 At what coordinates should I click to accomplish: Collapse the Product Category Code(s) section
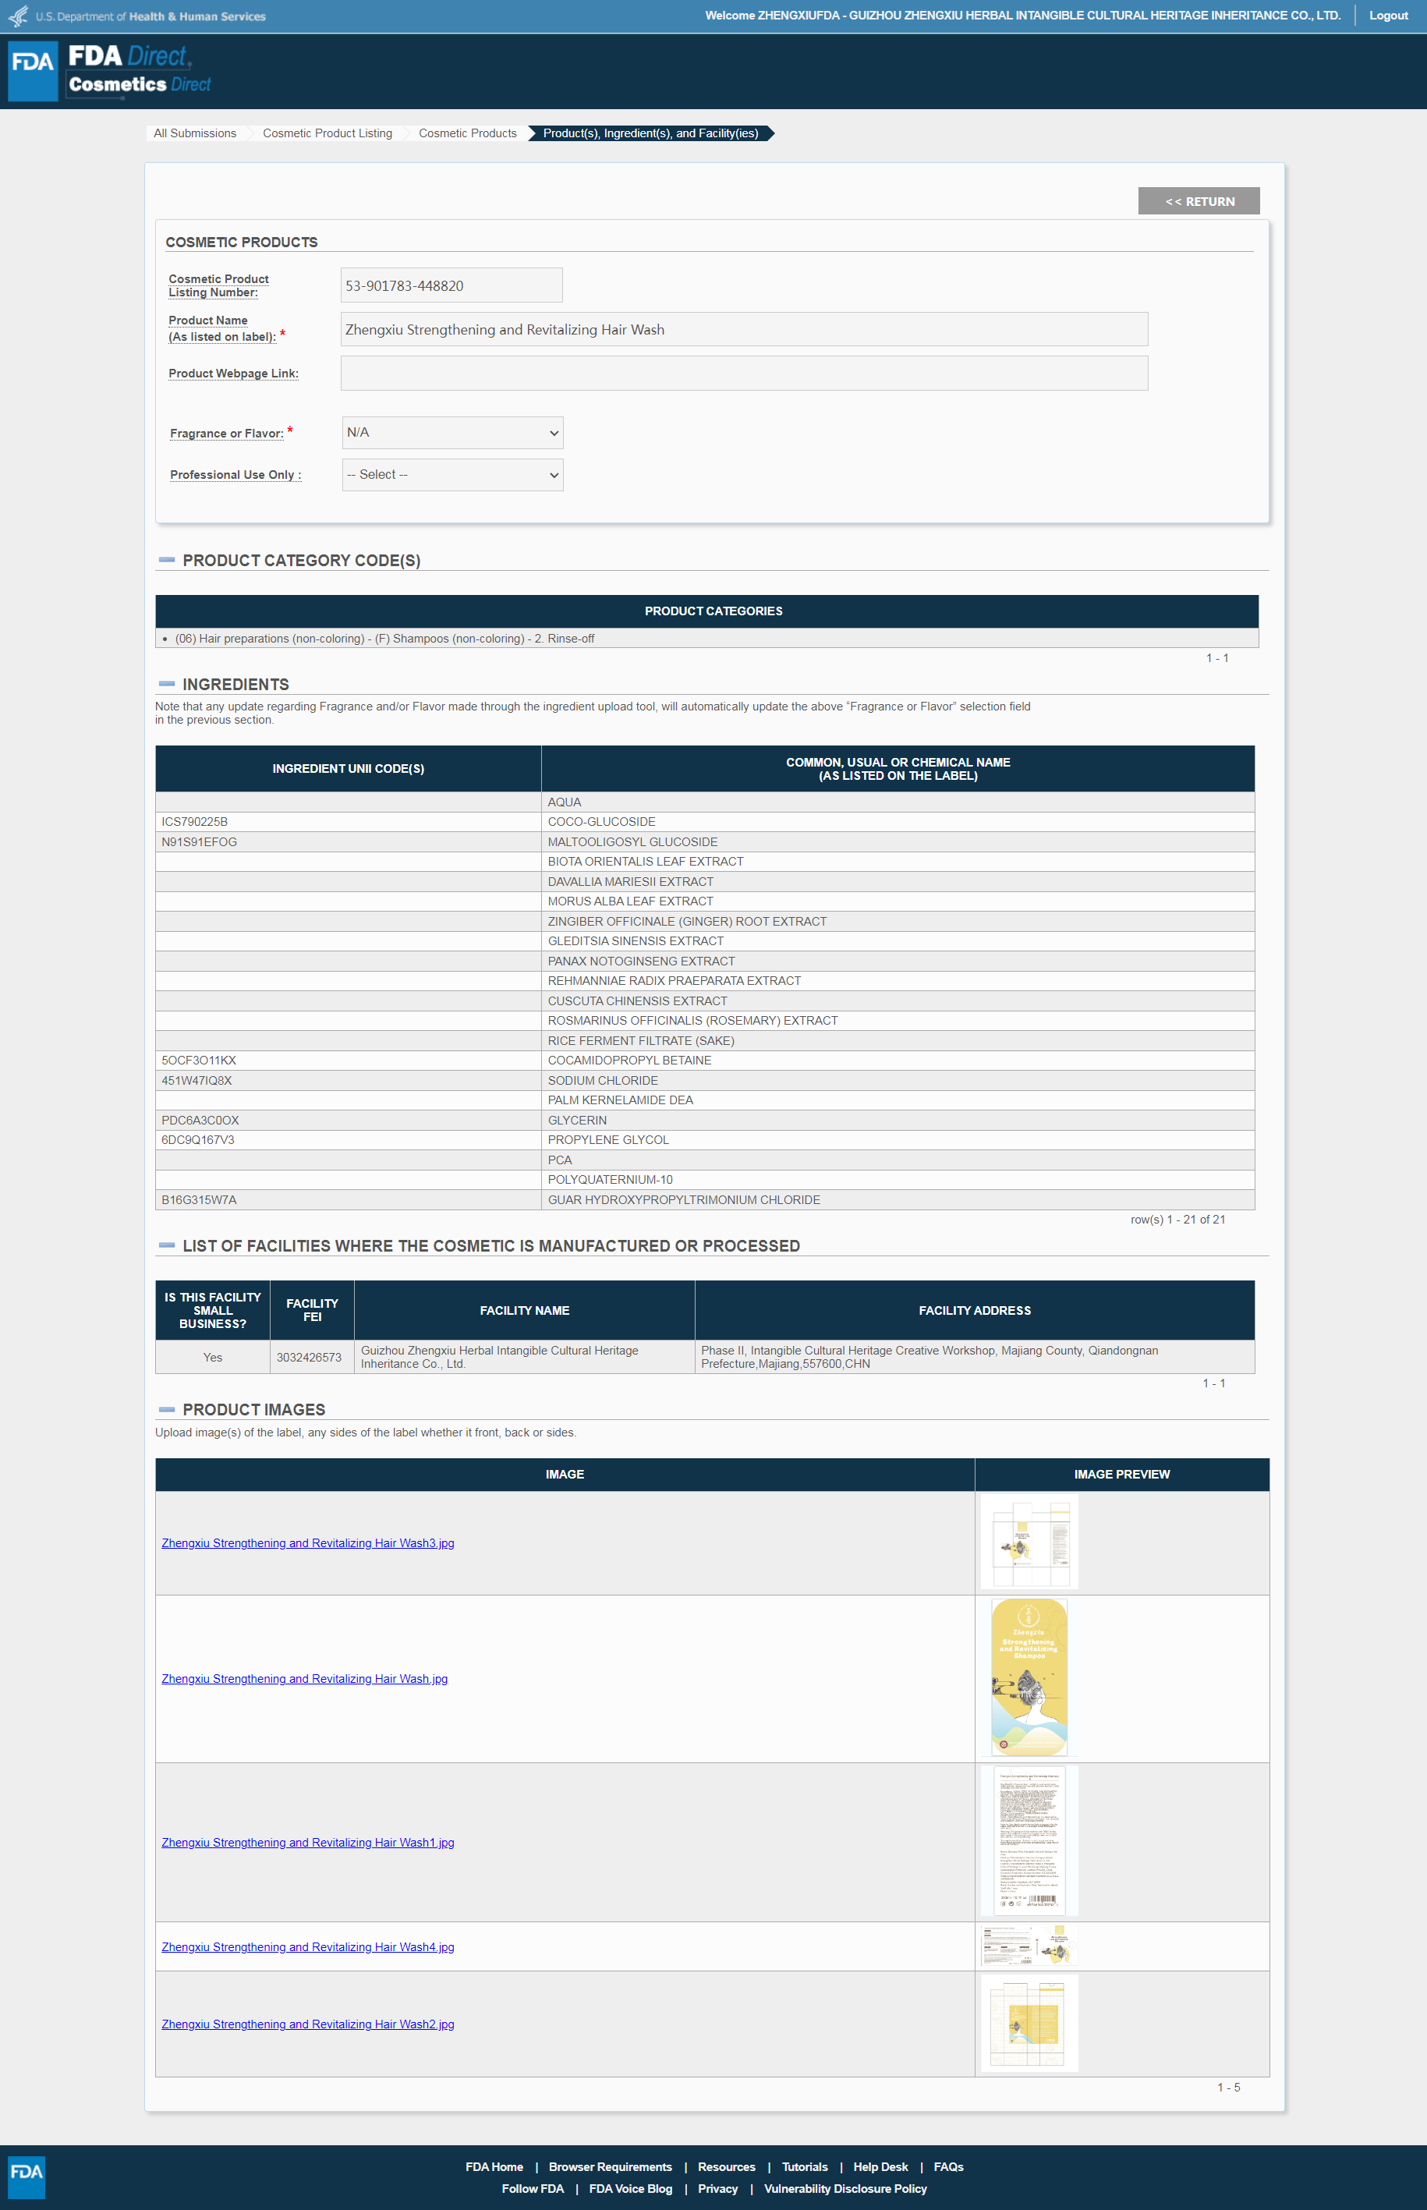coord(167,560)
